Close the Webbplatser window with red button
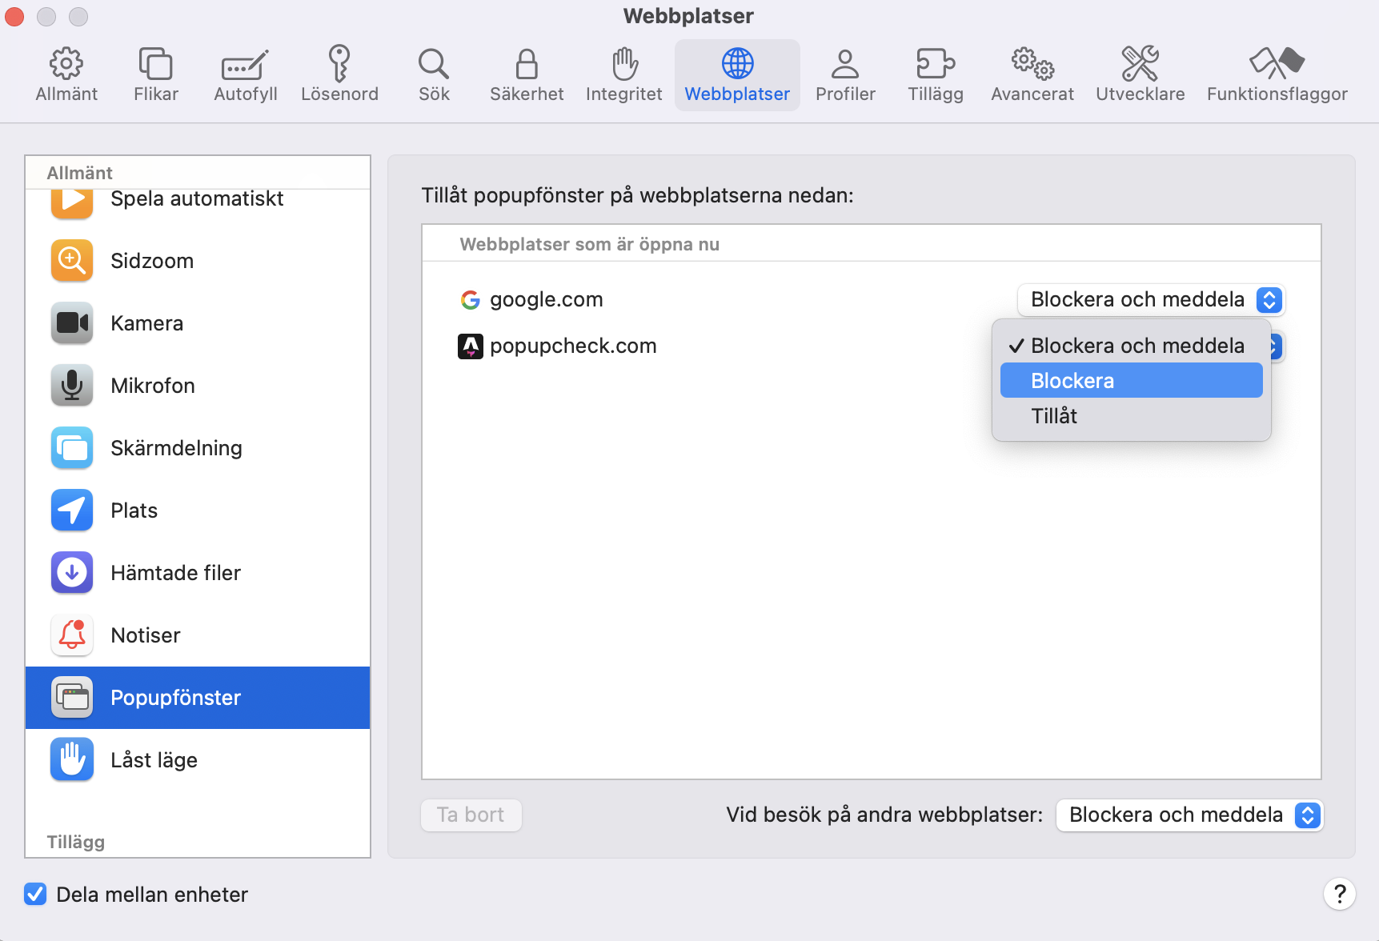1379x941 pixels. (x=14, y=16)
